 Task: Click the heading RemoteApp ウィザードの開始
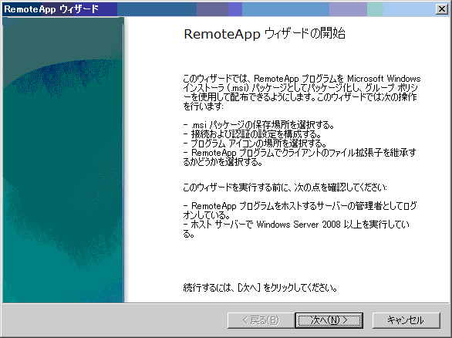265,34
